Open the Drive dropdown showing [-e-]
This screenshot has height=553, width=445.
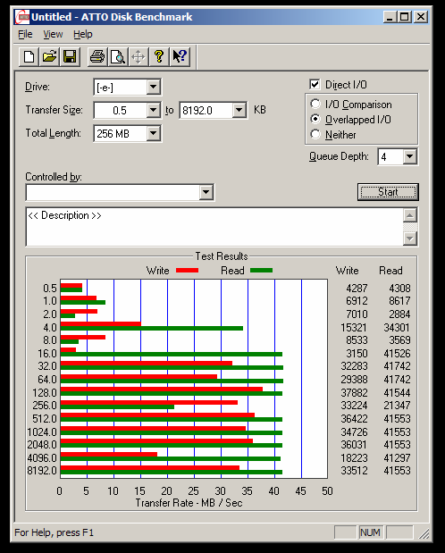pos(154,88)
